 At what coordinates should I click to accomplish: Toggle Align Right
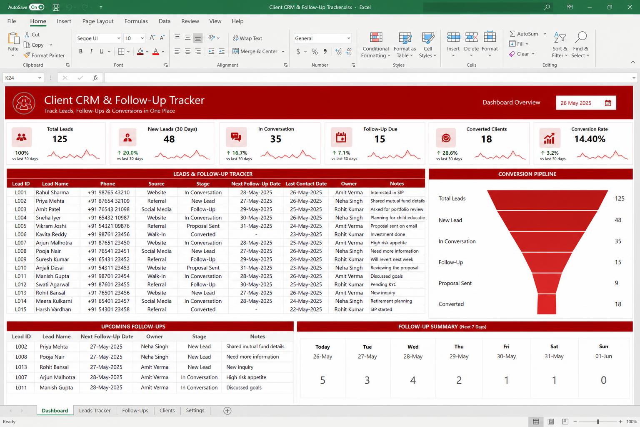pos(198,51)
